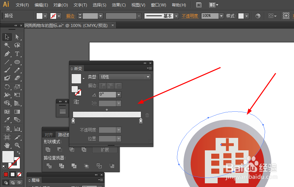Screen dimensions: 294x187
Task: Open the 窗口(W) menu
Action: tap(158, 5)
